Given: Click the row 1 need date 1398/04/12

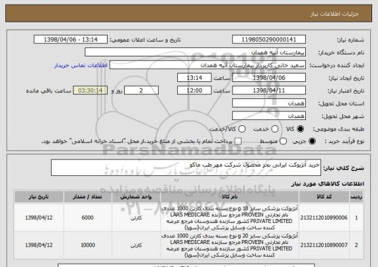Looking at the screenshot, I should click(x=39, y=218).
